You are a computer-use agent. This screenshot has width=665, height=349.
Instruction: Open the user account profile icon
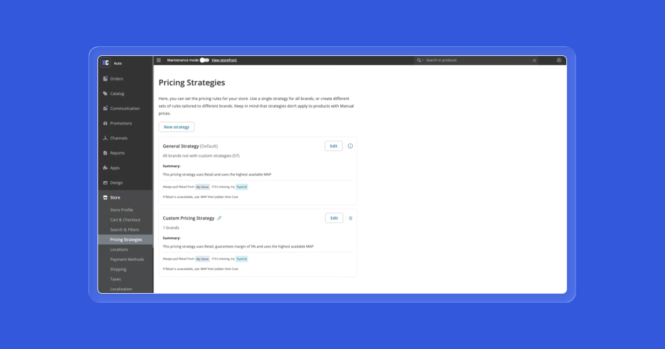tap(559, 60)
